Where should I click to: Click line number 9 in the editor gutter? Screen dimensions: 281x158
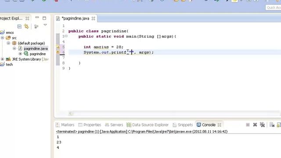63,68
